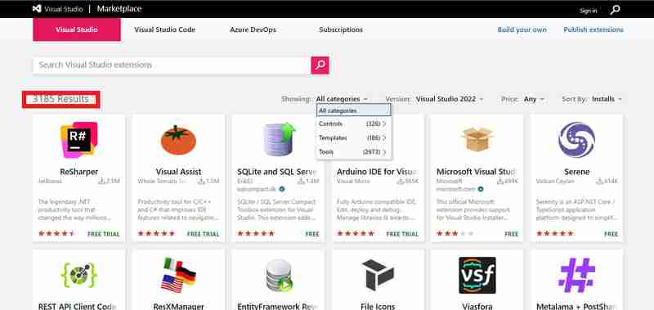Open the Serene extension logo
654x310 pixels.
(x=576, y=140)
